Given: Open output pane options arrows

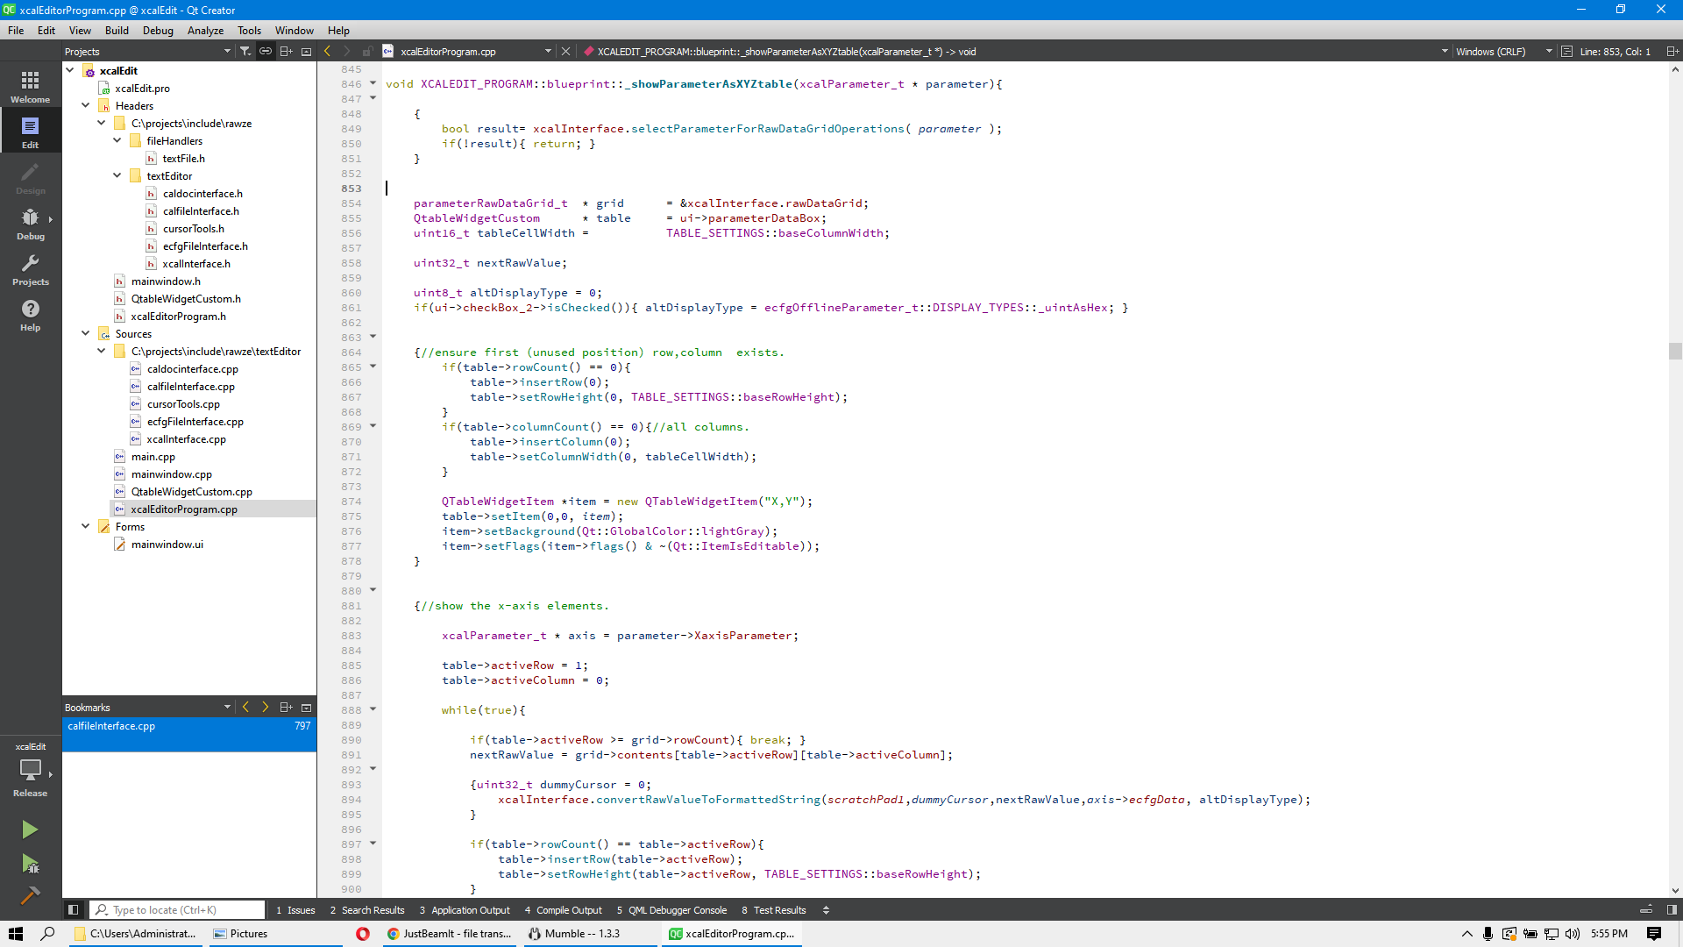Looking at the screenshot, I should [x=826, y=910].
